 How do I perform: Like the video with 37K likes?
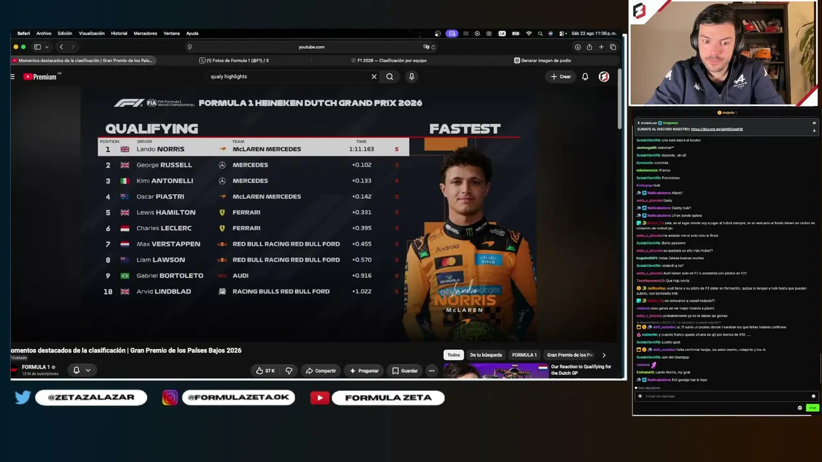tap(265, 370)
